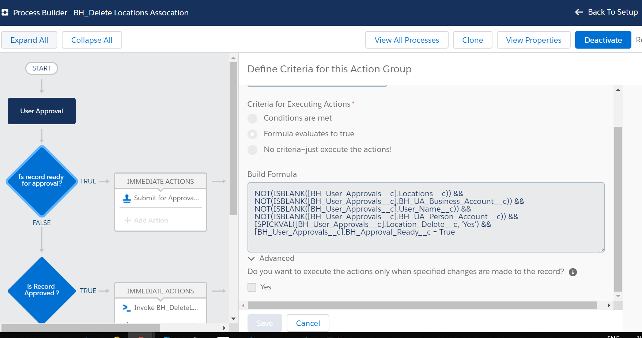
Task: Select the 'is Record Approved ?' criteria diamond
Action: (41, 290)
